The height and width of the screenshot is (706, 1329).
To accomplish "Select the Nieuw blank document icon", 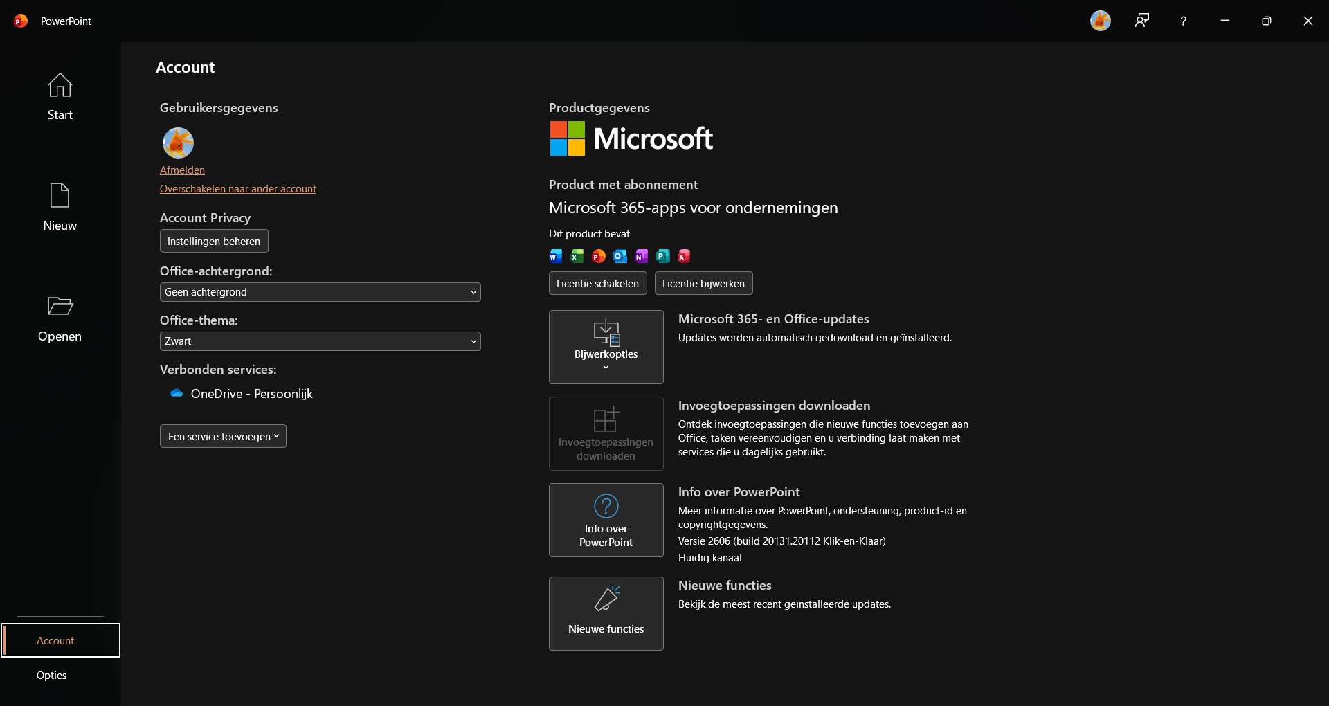I will click(x=60, y=195).
